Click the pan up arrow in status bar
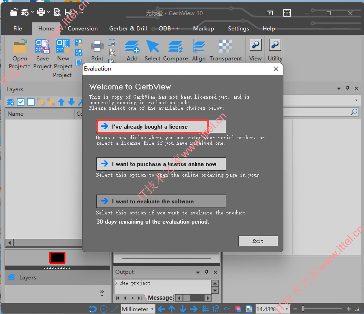 point(172,309)
